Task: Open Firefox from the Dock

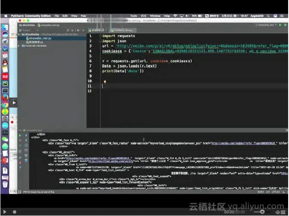Action: tap(5, 97)
